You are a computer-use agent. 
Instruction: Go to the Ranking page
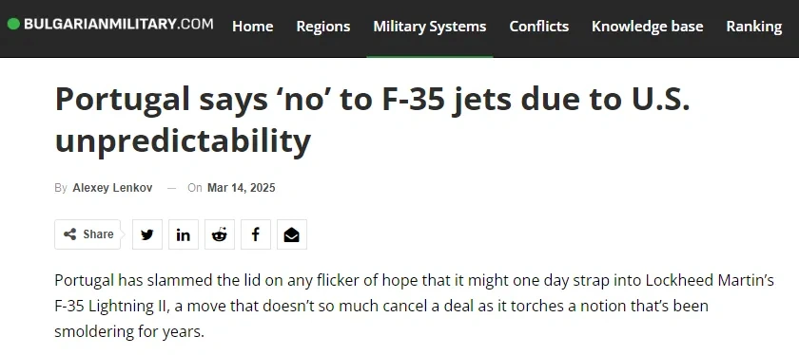[754, 27]
